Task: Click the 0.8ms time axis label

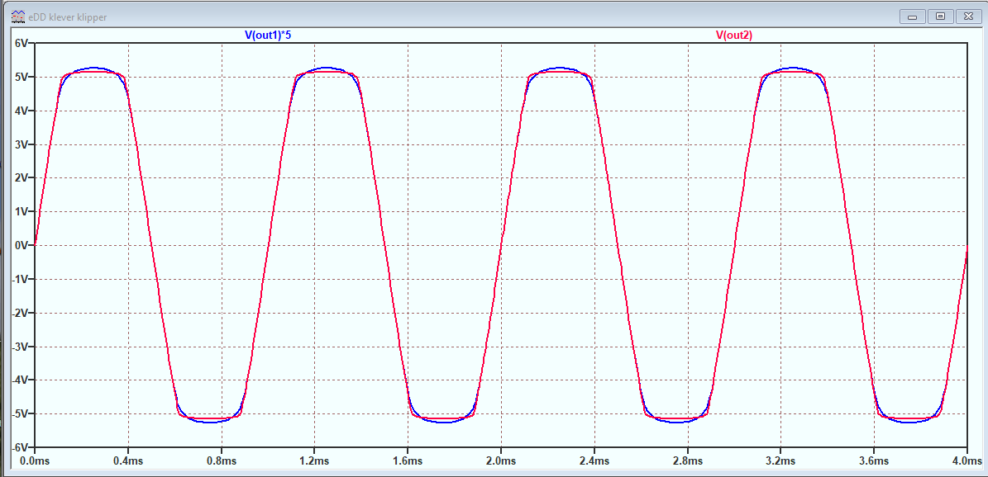Action: click(x=222, y=461)
